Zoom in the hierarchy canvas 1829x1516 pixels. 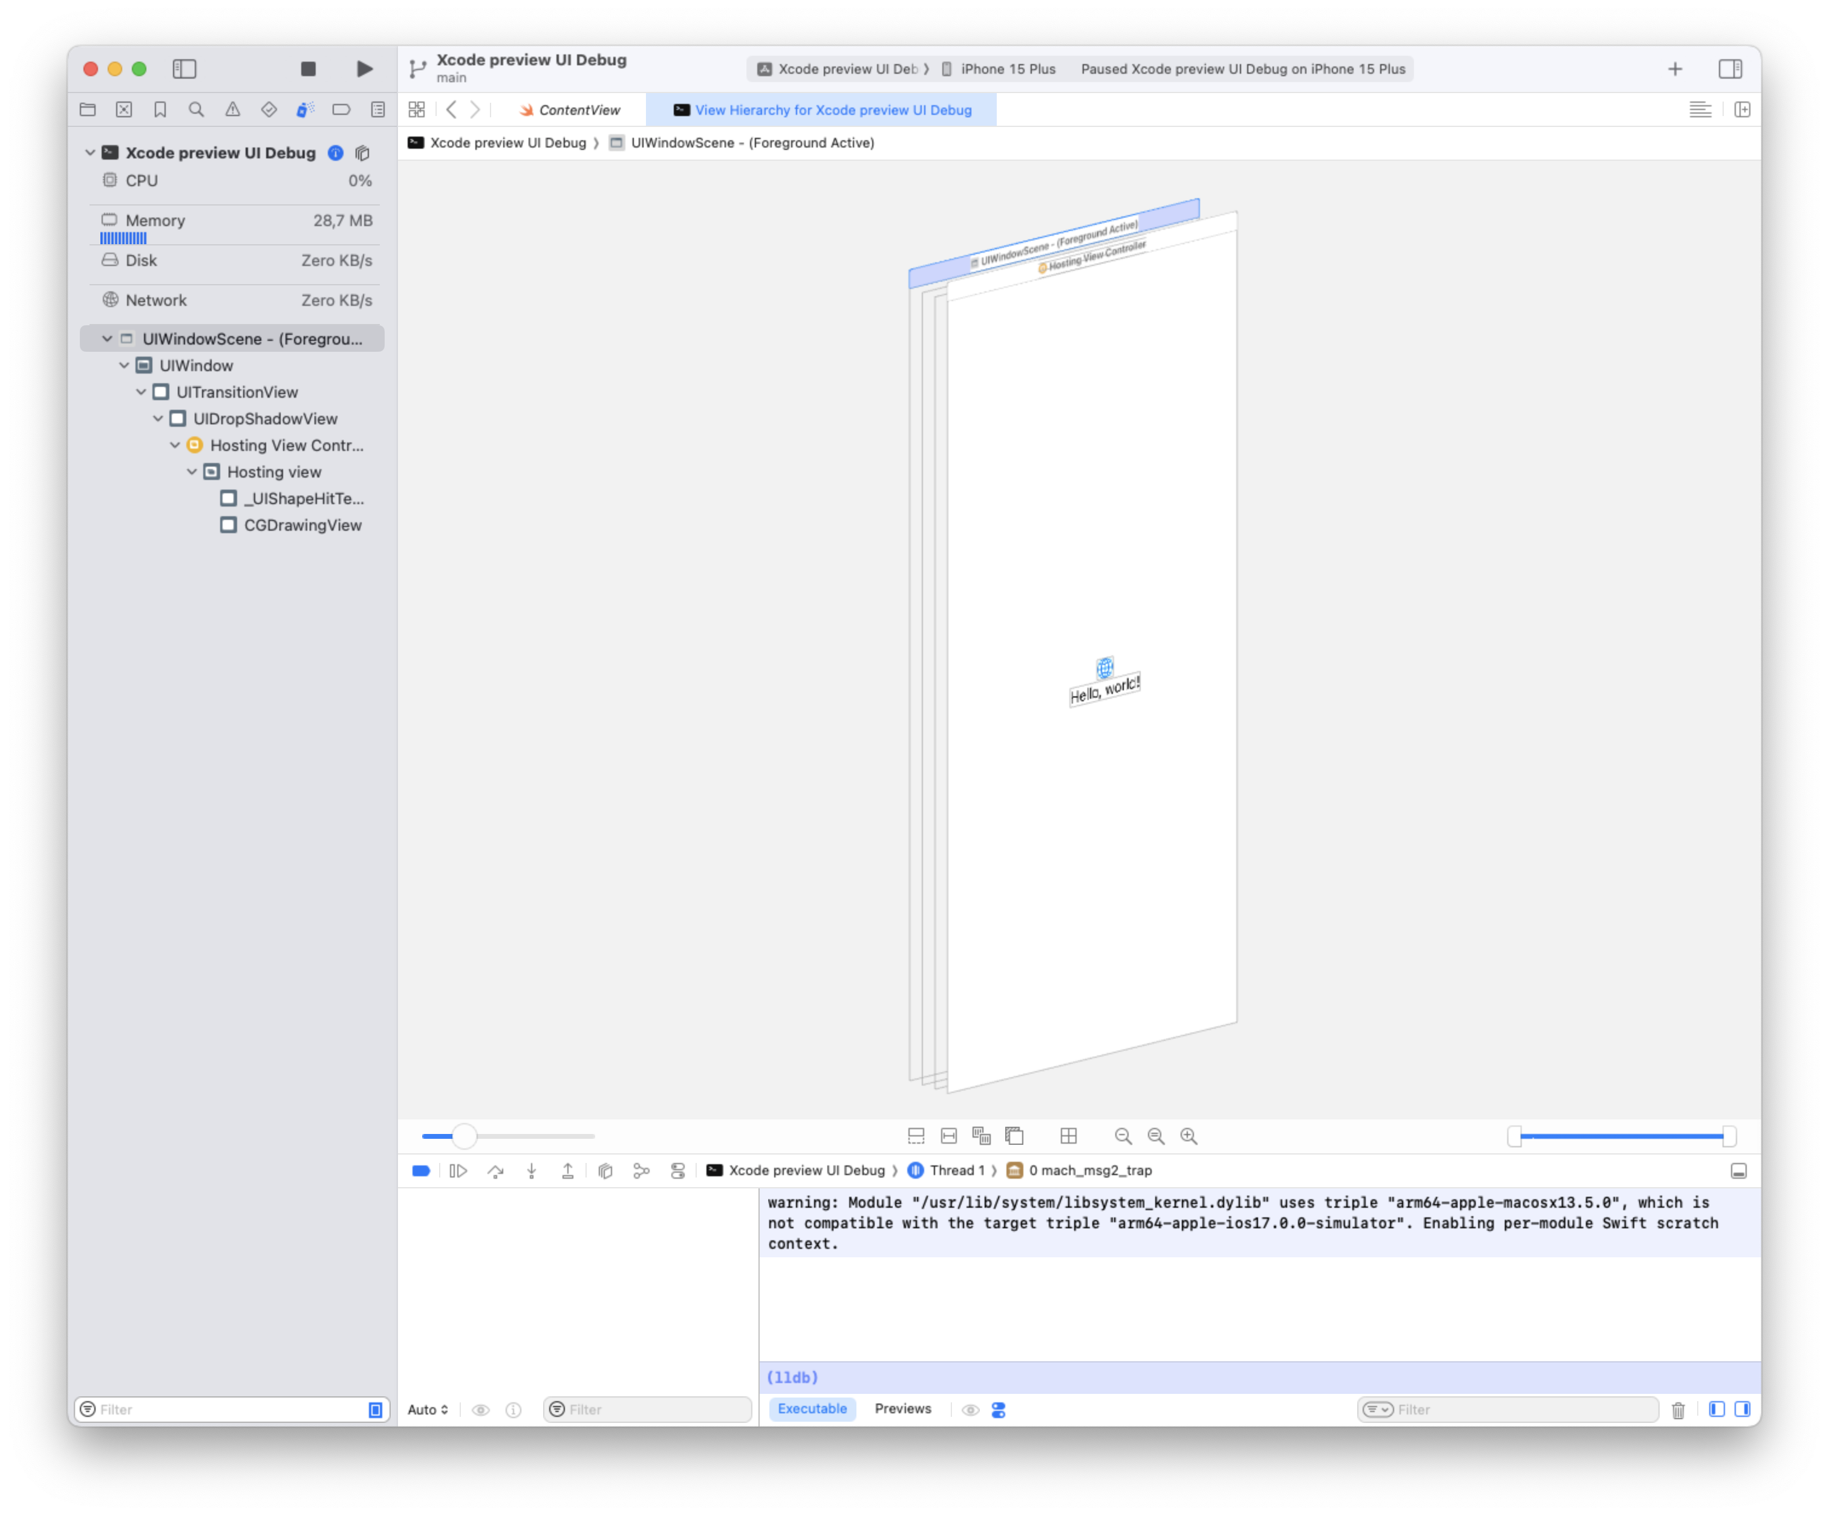tap(1189, 1136)
